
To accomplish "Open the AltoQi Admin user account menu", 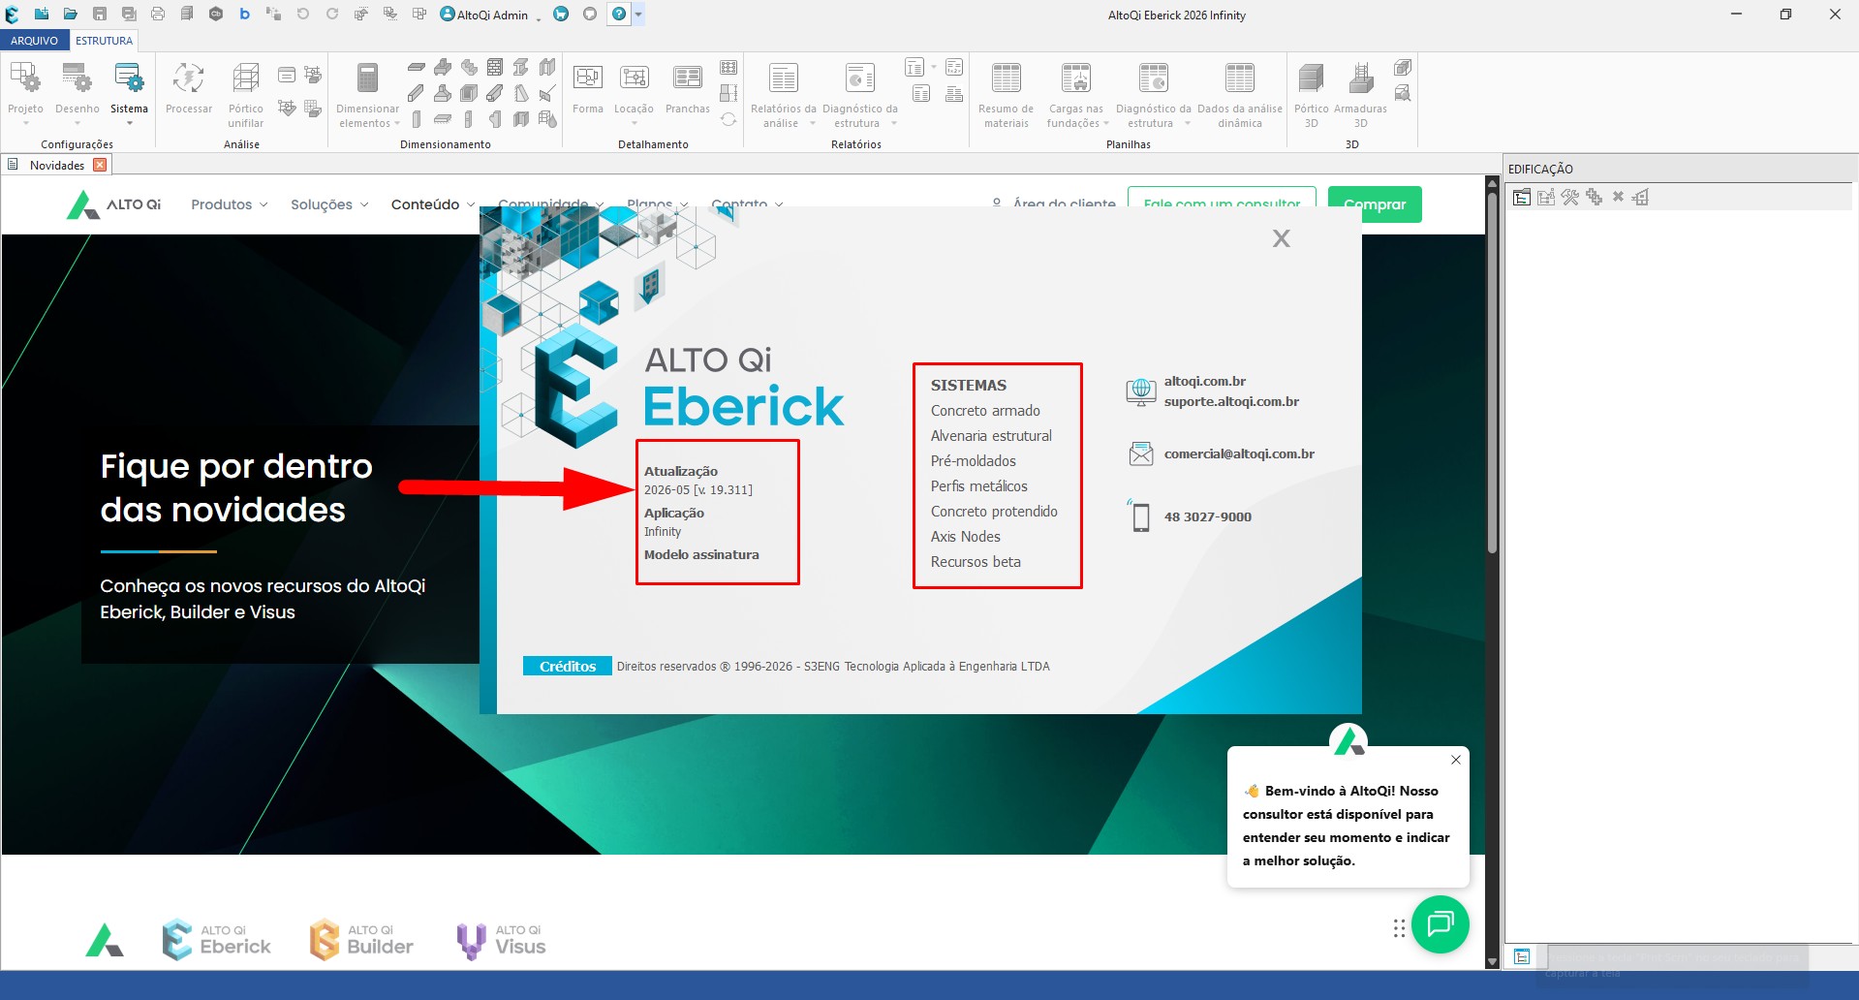I will pos(490,15).
